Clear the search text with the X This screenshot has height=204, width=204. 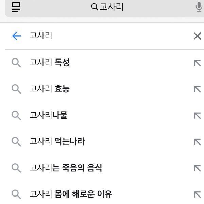(197, 36)
